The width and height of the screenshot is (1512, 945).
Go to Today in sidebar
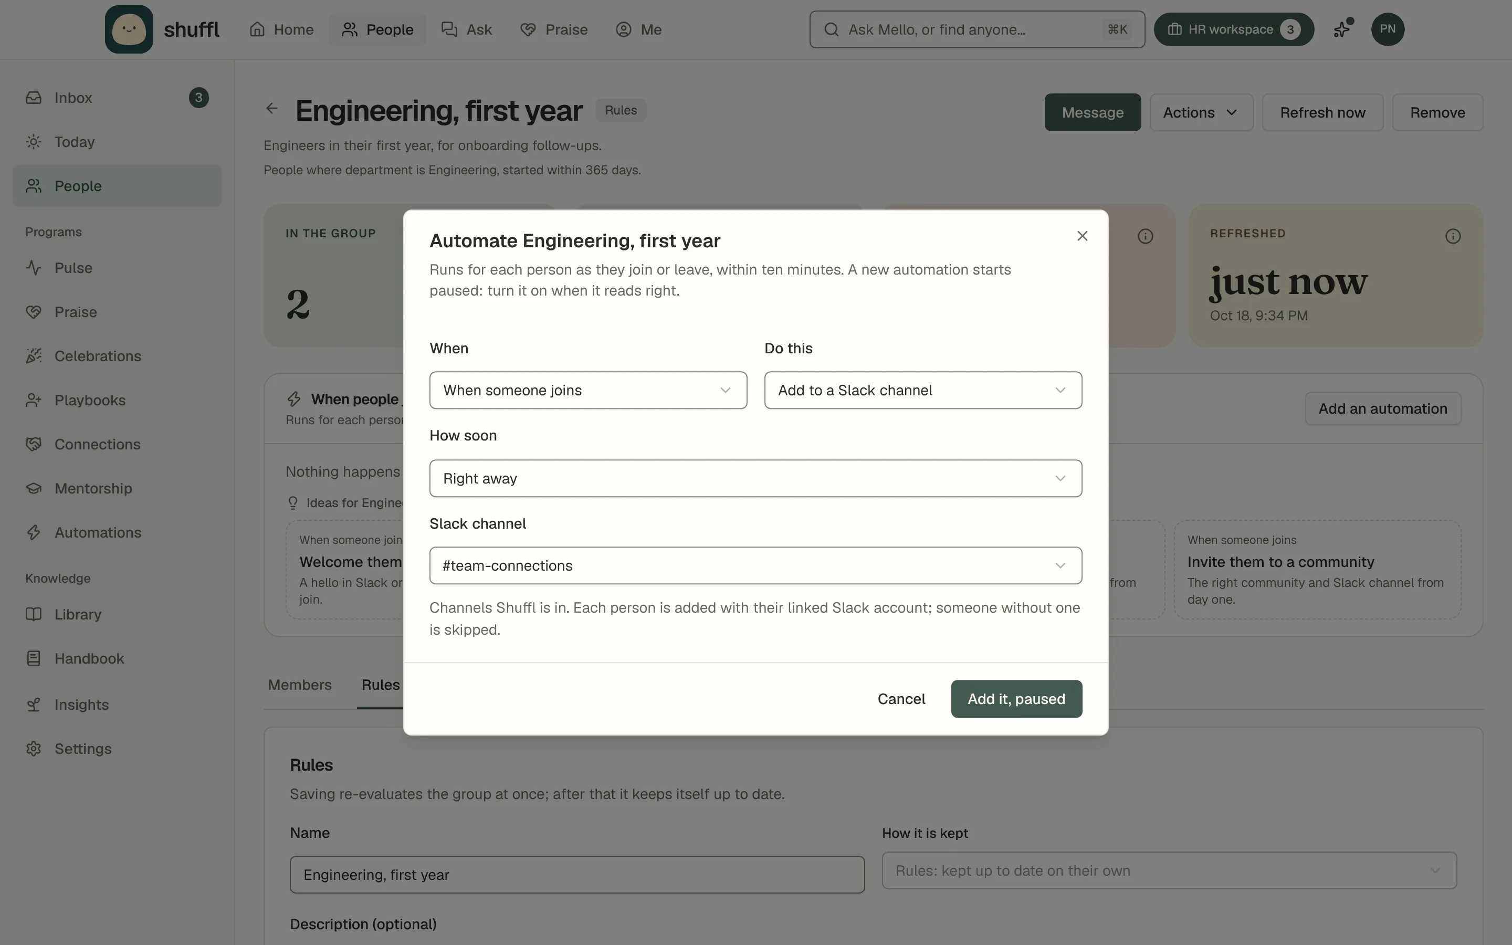coord(117,142)
